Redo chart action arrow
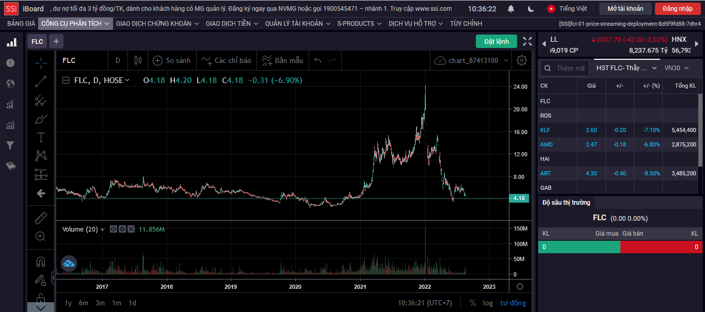Screen dimensions: 705x312 click(332, 60)
